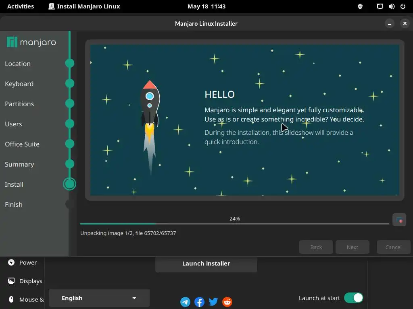This screenshot has width=413, height=309.
Task: Open the Activities overview
Action: [x=21, y=6]
